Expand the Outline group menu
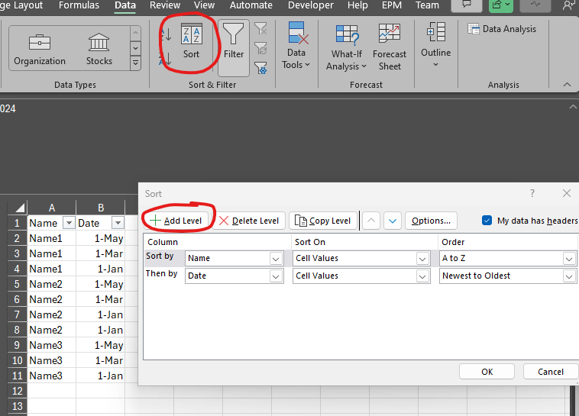 click(x=435, y=45)
